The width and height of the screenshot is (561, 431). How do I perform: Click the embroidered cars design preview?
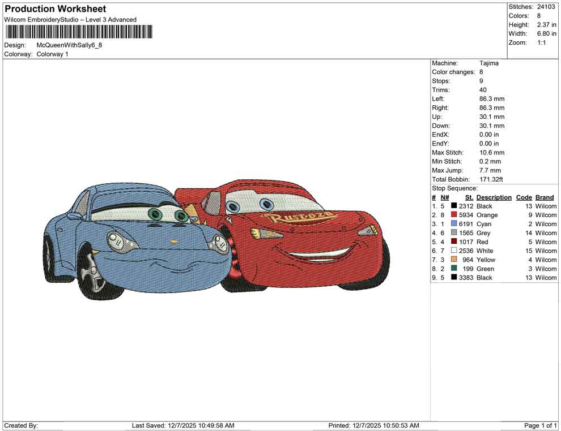tap(216, 239)
